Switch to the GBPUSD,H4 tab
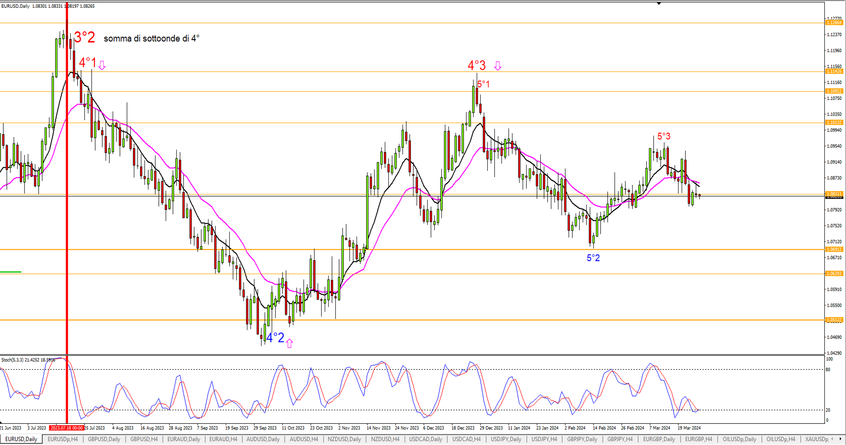This screenshot has height=445, width=846. (x=144, y=439)
